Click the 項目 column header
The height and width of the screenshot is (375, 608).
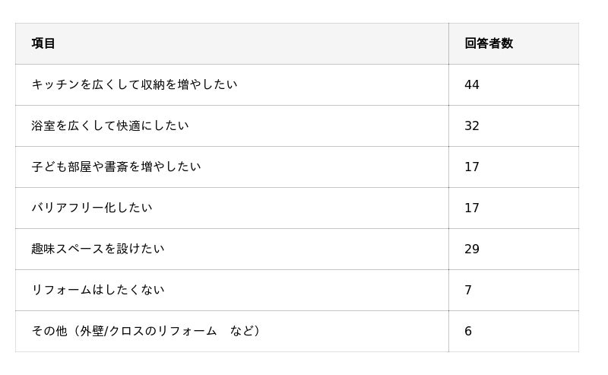coord(43,43)
